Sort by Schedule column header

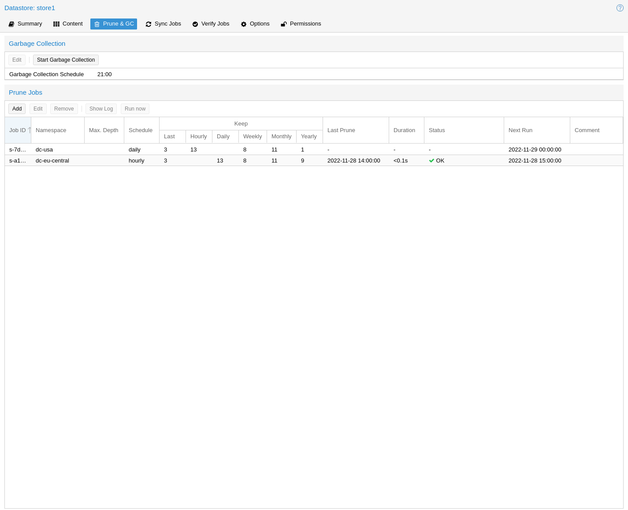(141, 130)
